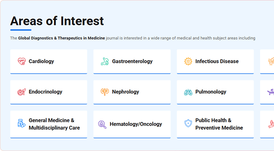Click the partially visible orange joint icon
The image size is (274, 151).
pyautogui.click(x=271, y=61)
